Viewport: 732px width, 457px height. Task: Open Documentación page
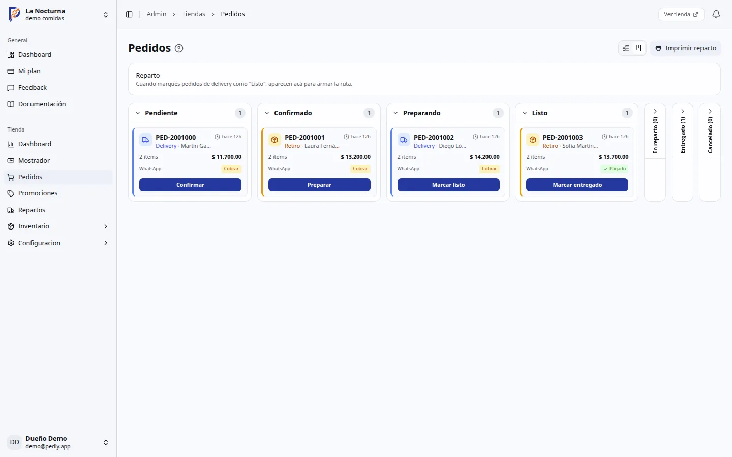[x=58, y=104]
